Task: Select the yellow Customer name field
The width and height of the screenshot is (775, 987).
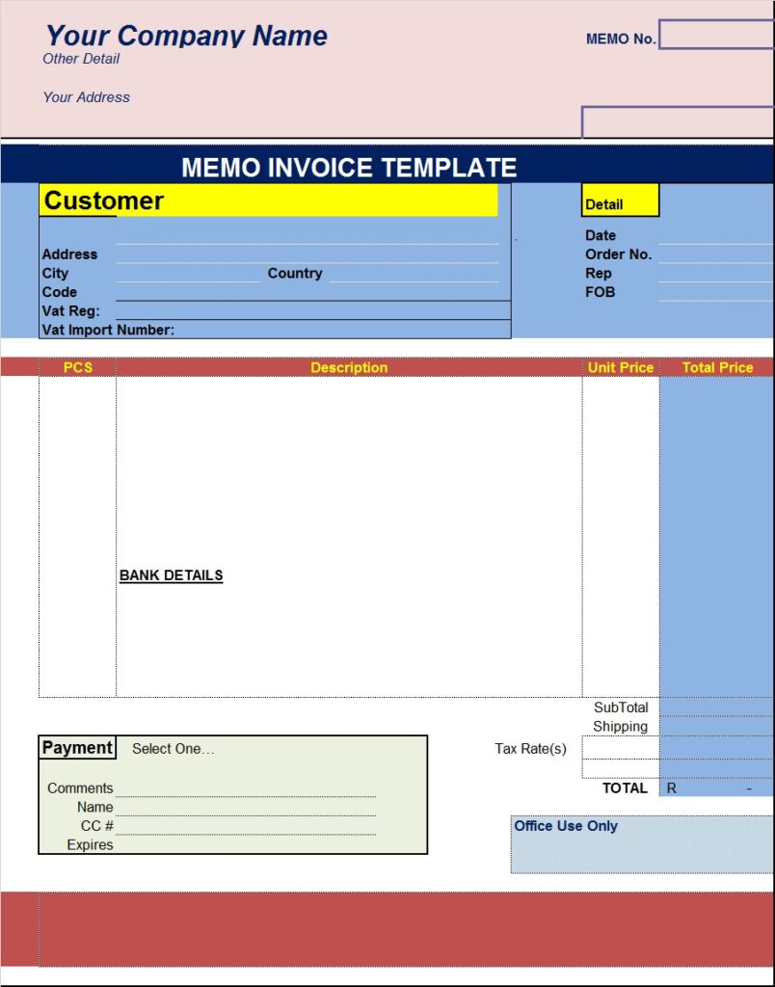Action: point(268,200)
